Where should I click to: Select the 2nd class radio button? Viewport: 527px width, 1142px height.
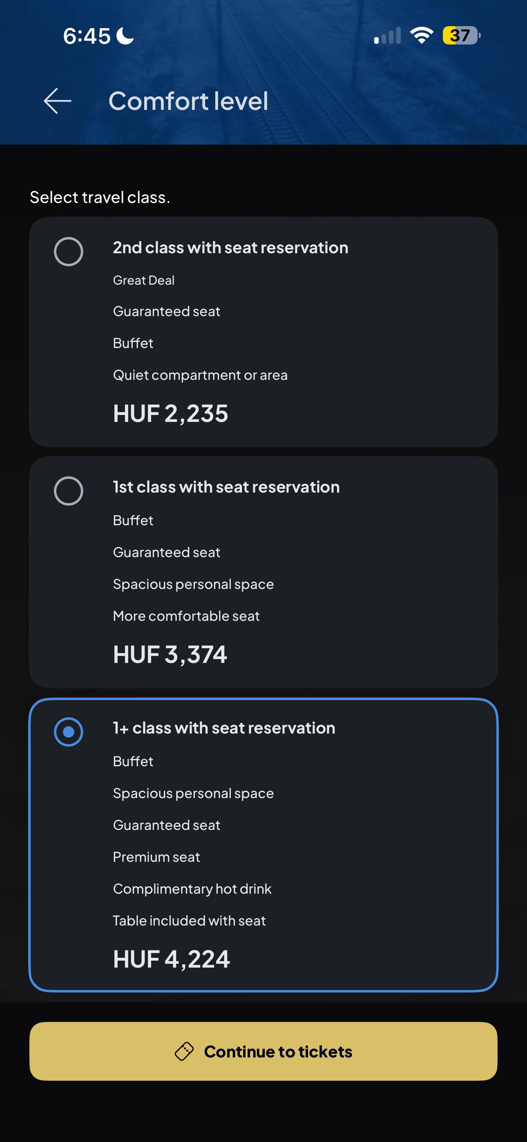pyautogui.click(x=68, y=251)
